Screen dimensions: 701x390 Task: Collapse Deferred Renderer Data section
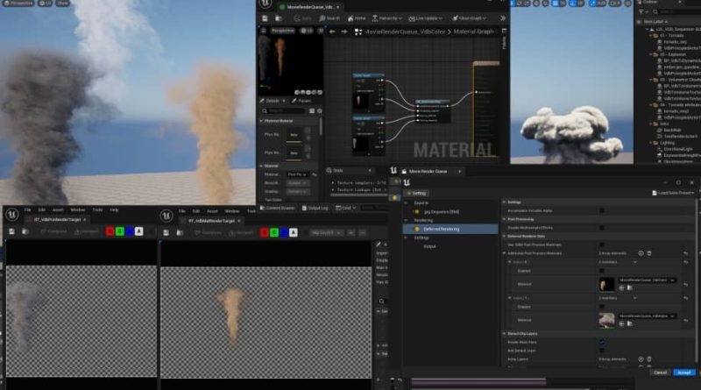click(505, 236)
